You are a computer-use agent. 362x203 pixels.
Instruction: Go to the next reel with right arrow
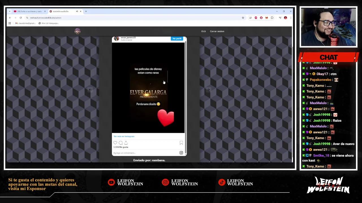pos(208,90)
